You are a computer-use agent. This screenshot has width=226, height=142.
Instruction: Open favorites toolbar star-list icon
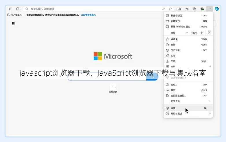point(187,9)
